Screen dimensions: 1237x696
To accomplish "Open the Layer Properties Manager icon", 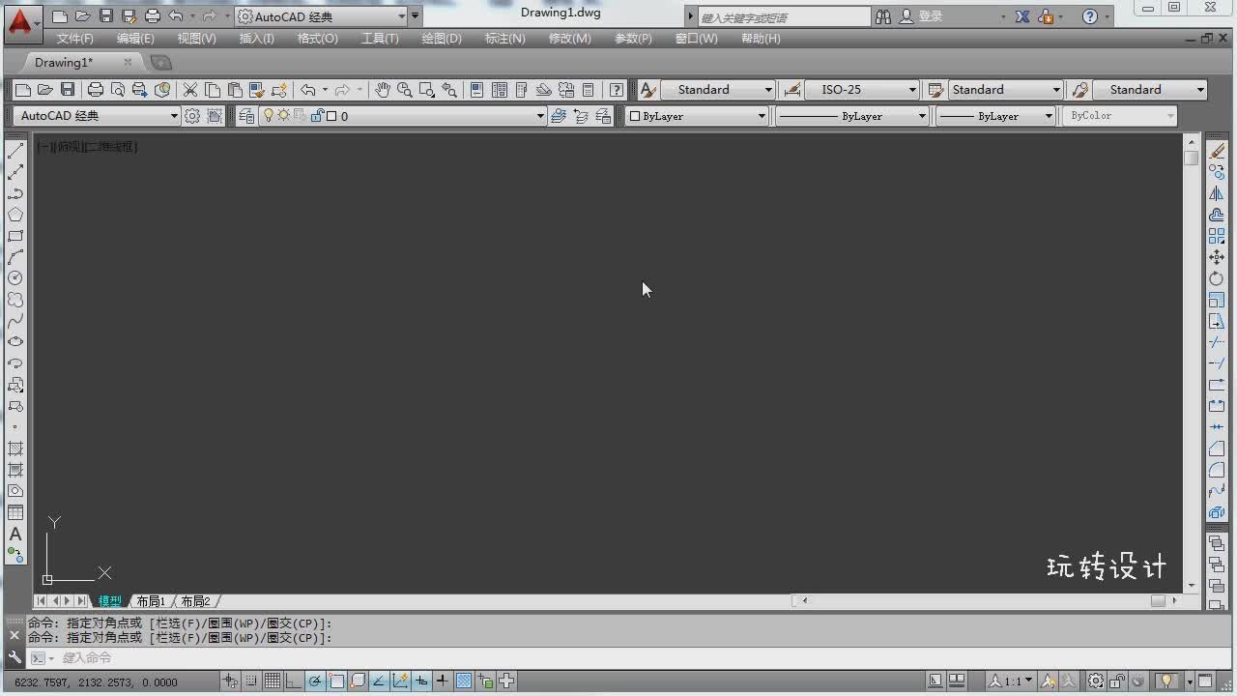I will click(247, 116).
